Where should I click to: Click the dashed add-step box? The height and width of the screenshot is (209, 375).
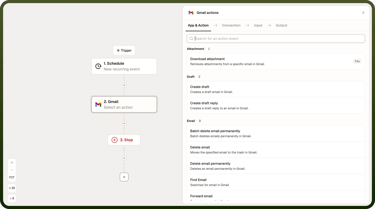click(124, 177)
